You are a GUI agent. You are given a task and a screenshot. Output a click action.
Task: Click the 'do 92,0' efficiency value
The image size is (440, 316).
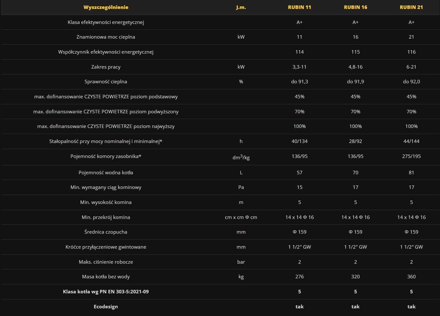pos(411,82)
